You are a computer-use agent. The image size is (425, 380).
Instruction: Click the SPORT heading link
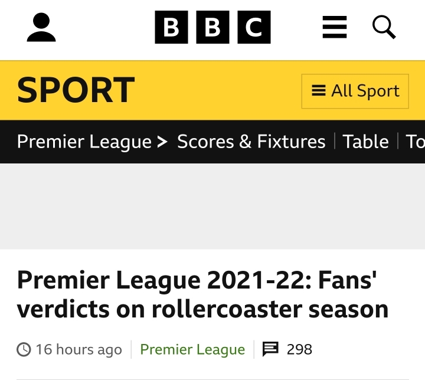click(76, 90)
